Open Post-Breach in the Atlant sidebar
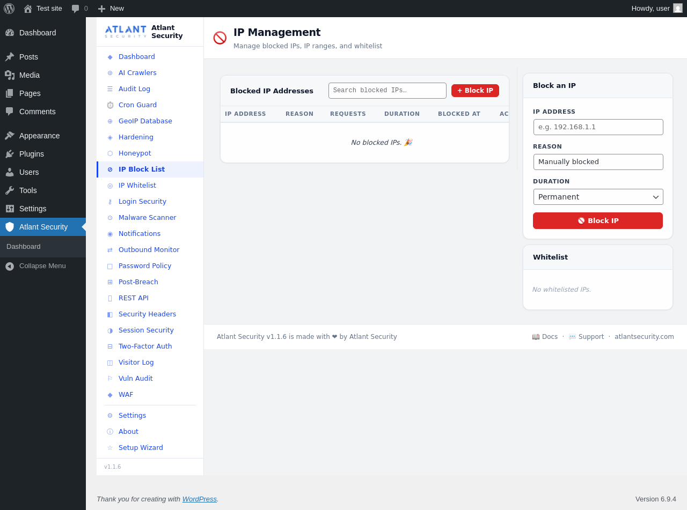 pyautogui.click(x=138, y=282)
